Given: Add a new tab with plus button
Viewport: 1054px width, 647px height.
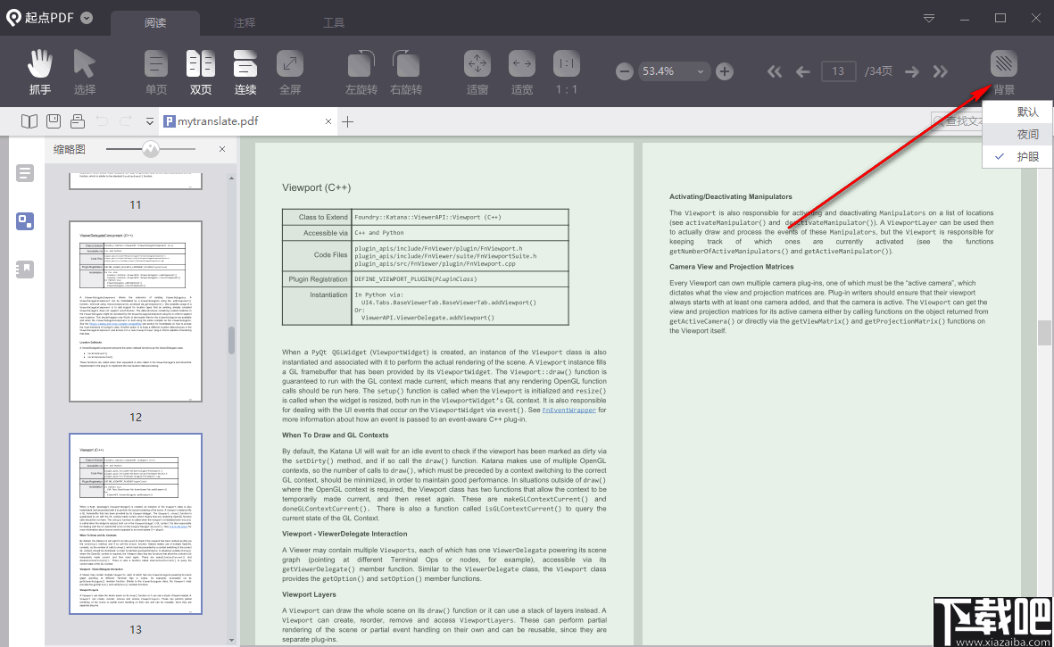Looking at the screenshot, I should click(347, 121).
